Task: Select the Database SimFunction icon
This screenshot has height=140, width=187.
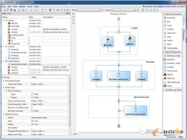Action: pos(165,59)
